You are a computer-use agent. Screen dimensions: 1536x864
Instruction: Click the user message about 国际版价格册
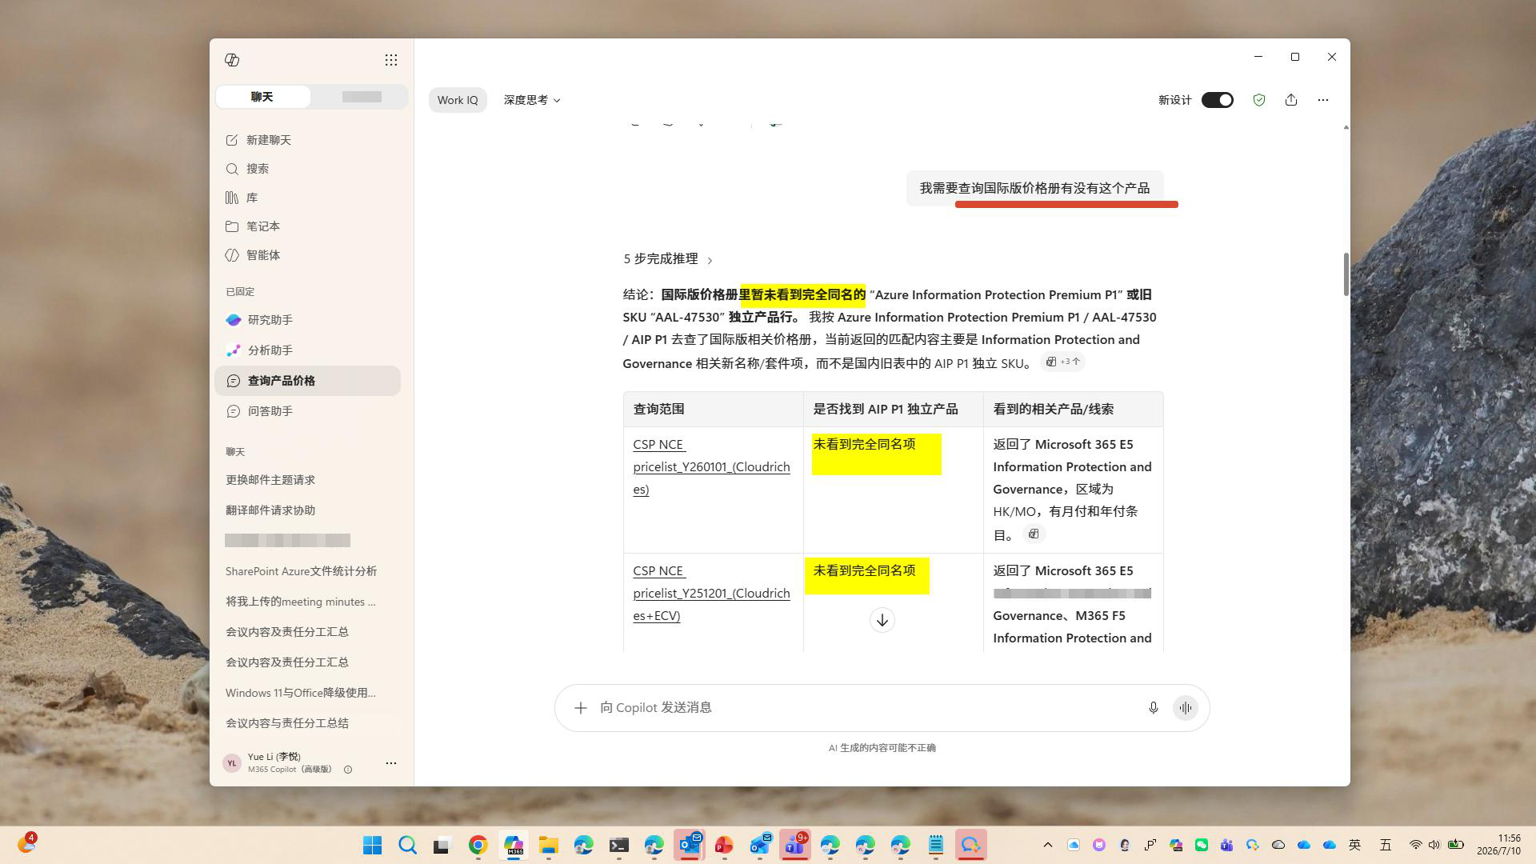click(1034, 188)
